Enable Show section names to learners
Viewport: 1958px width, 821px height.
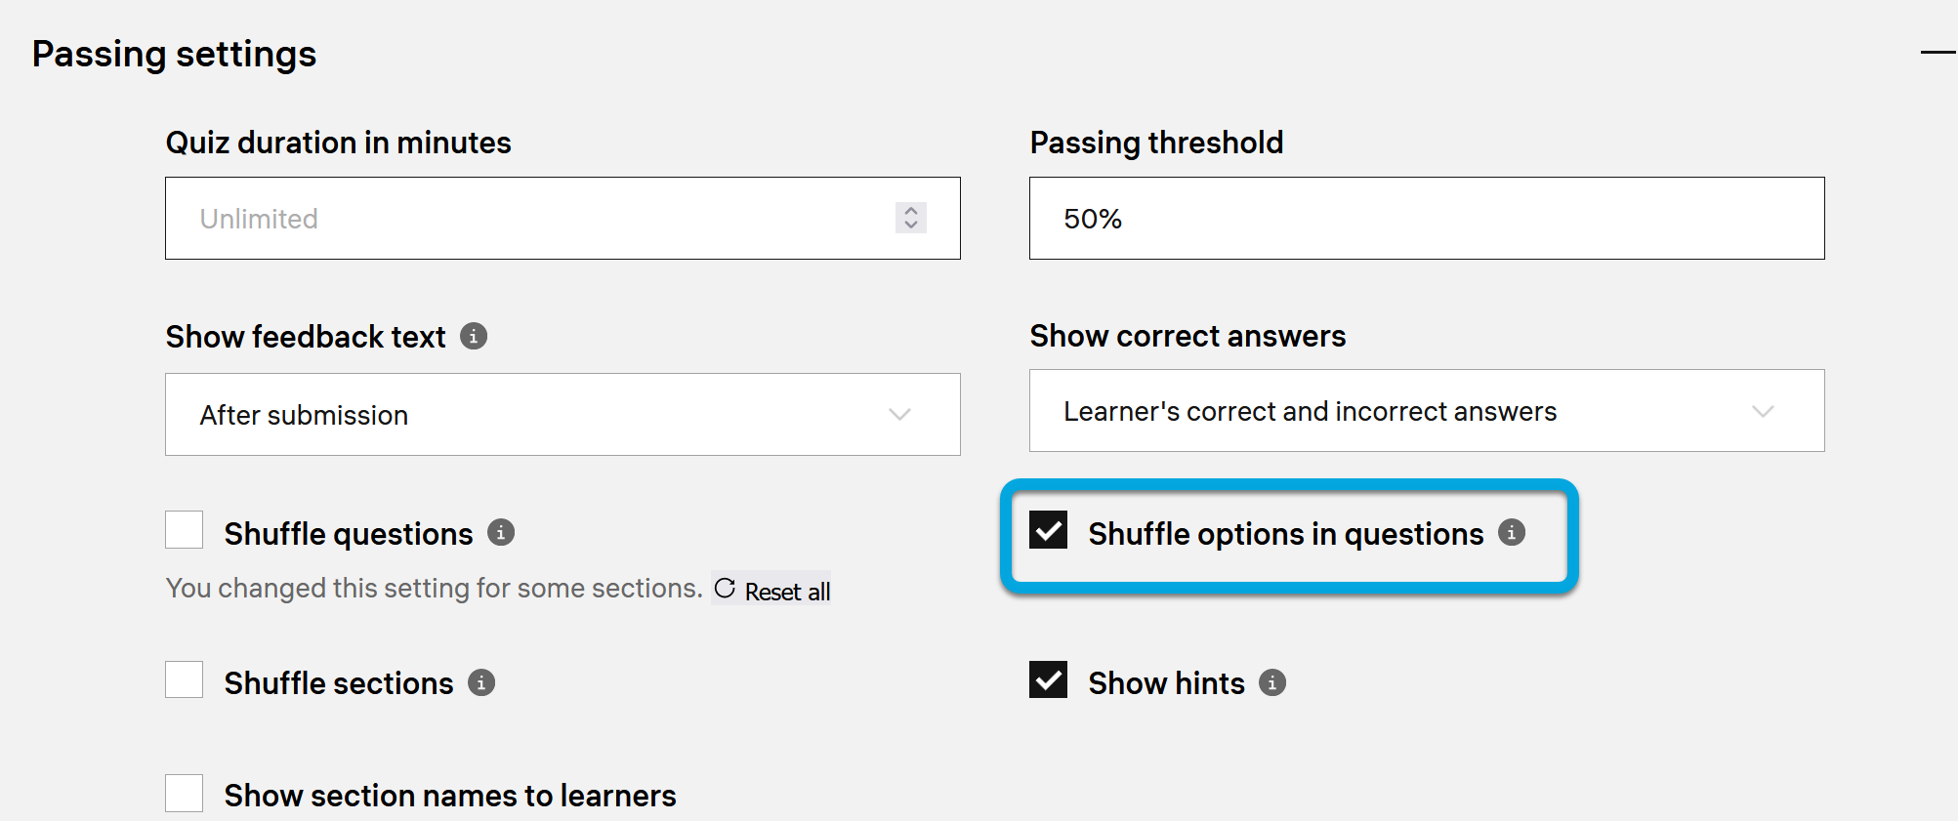(185, 794)
